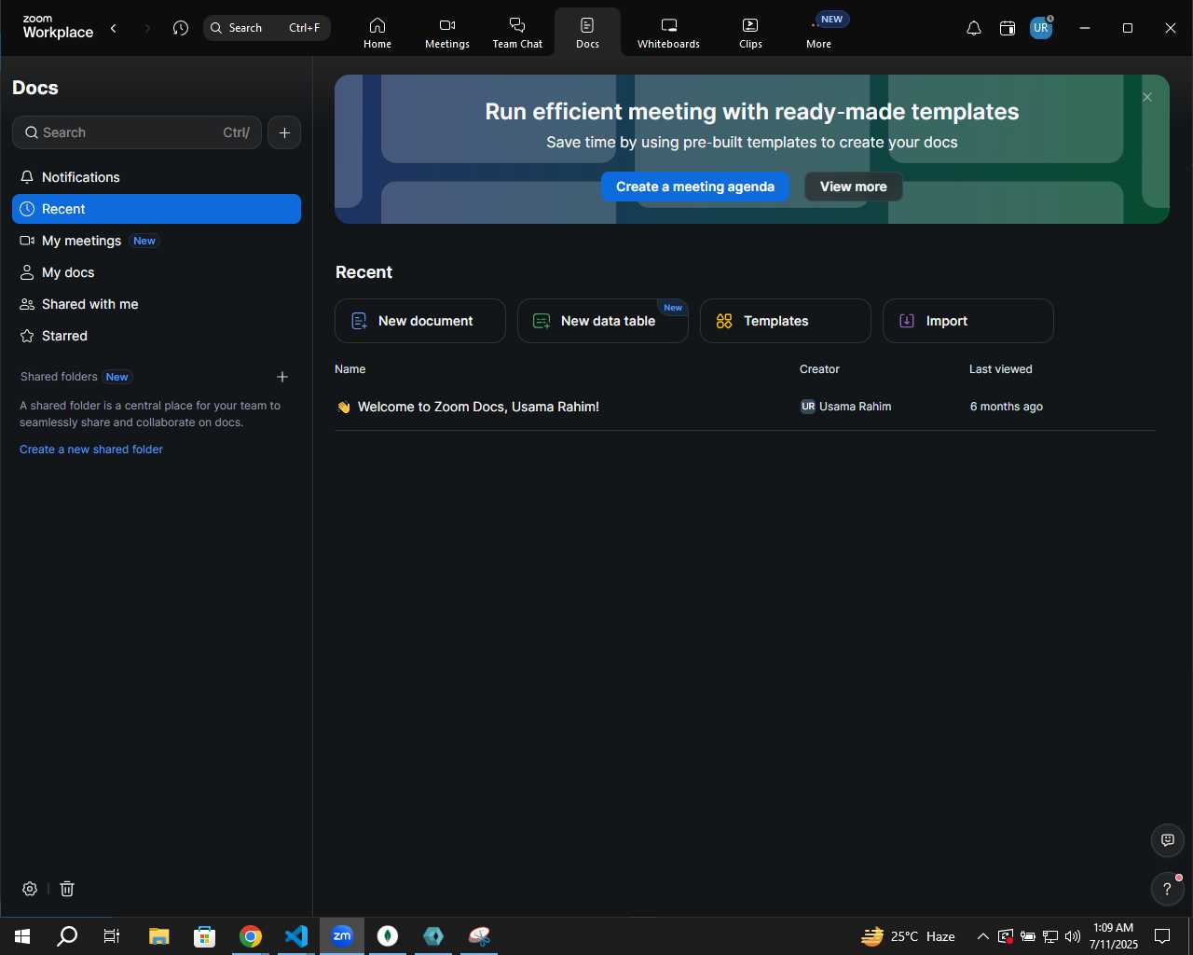Open the help question mark button

[1167, 889]
